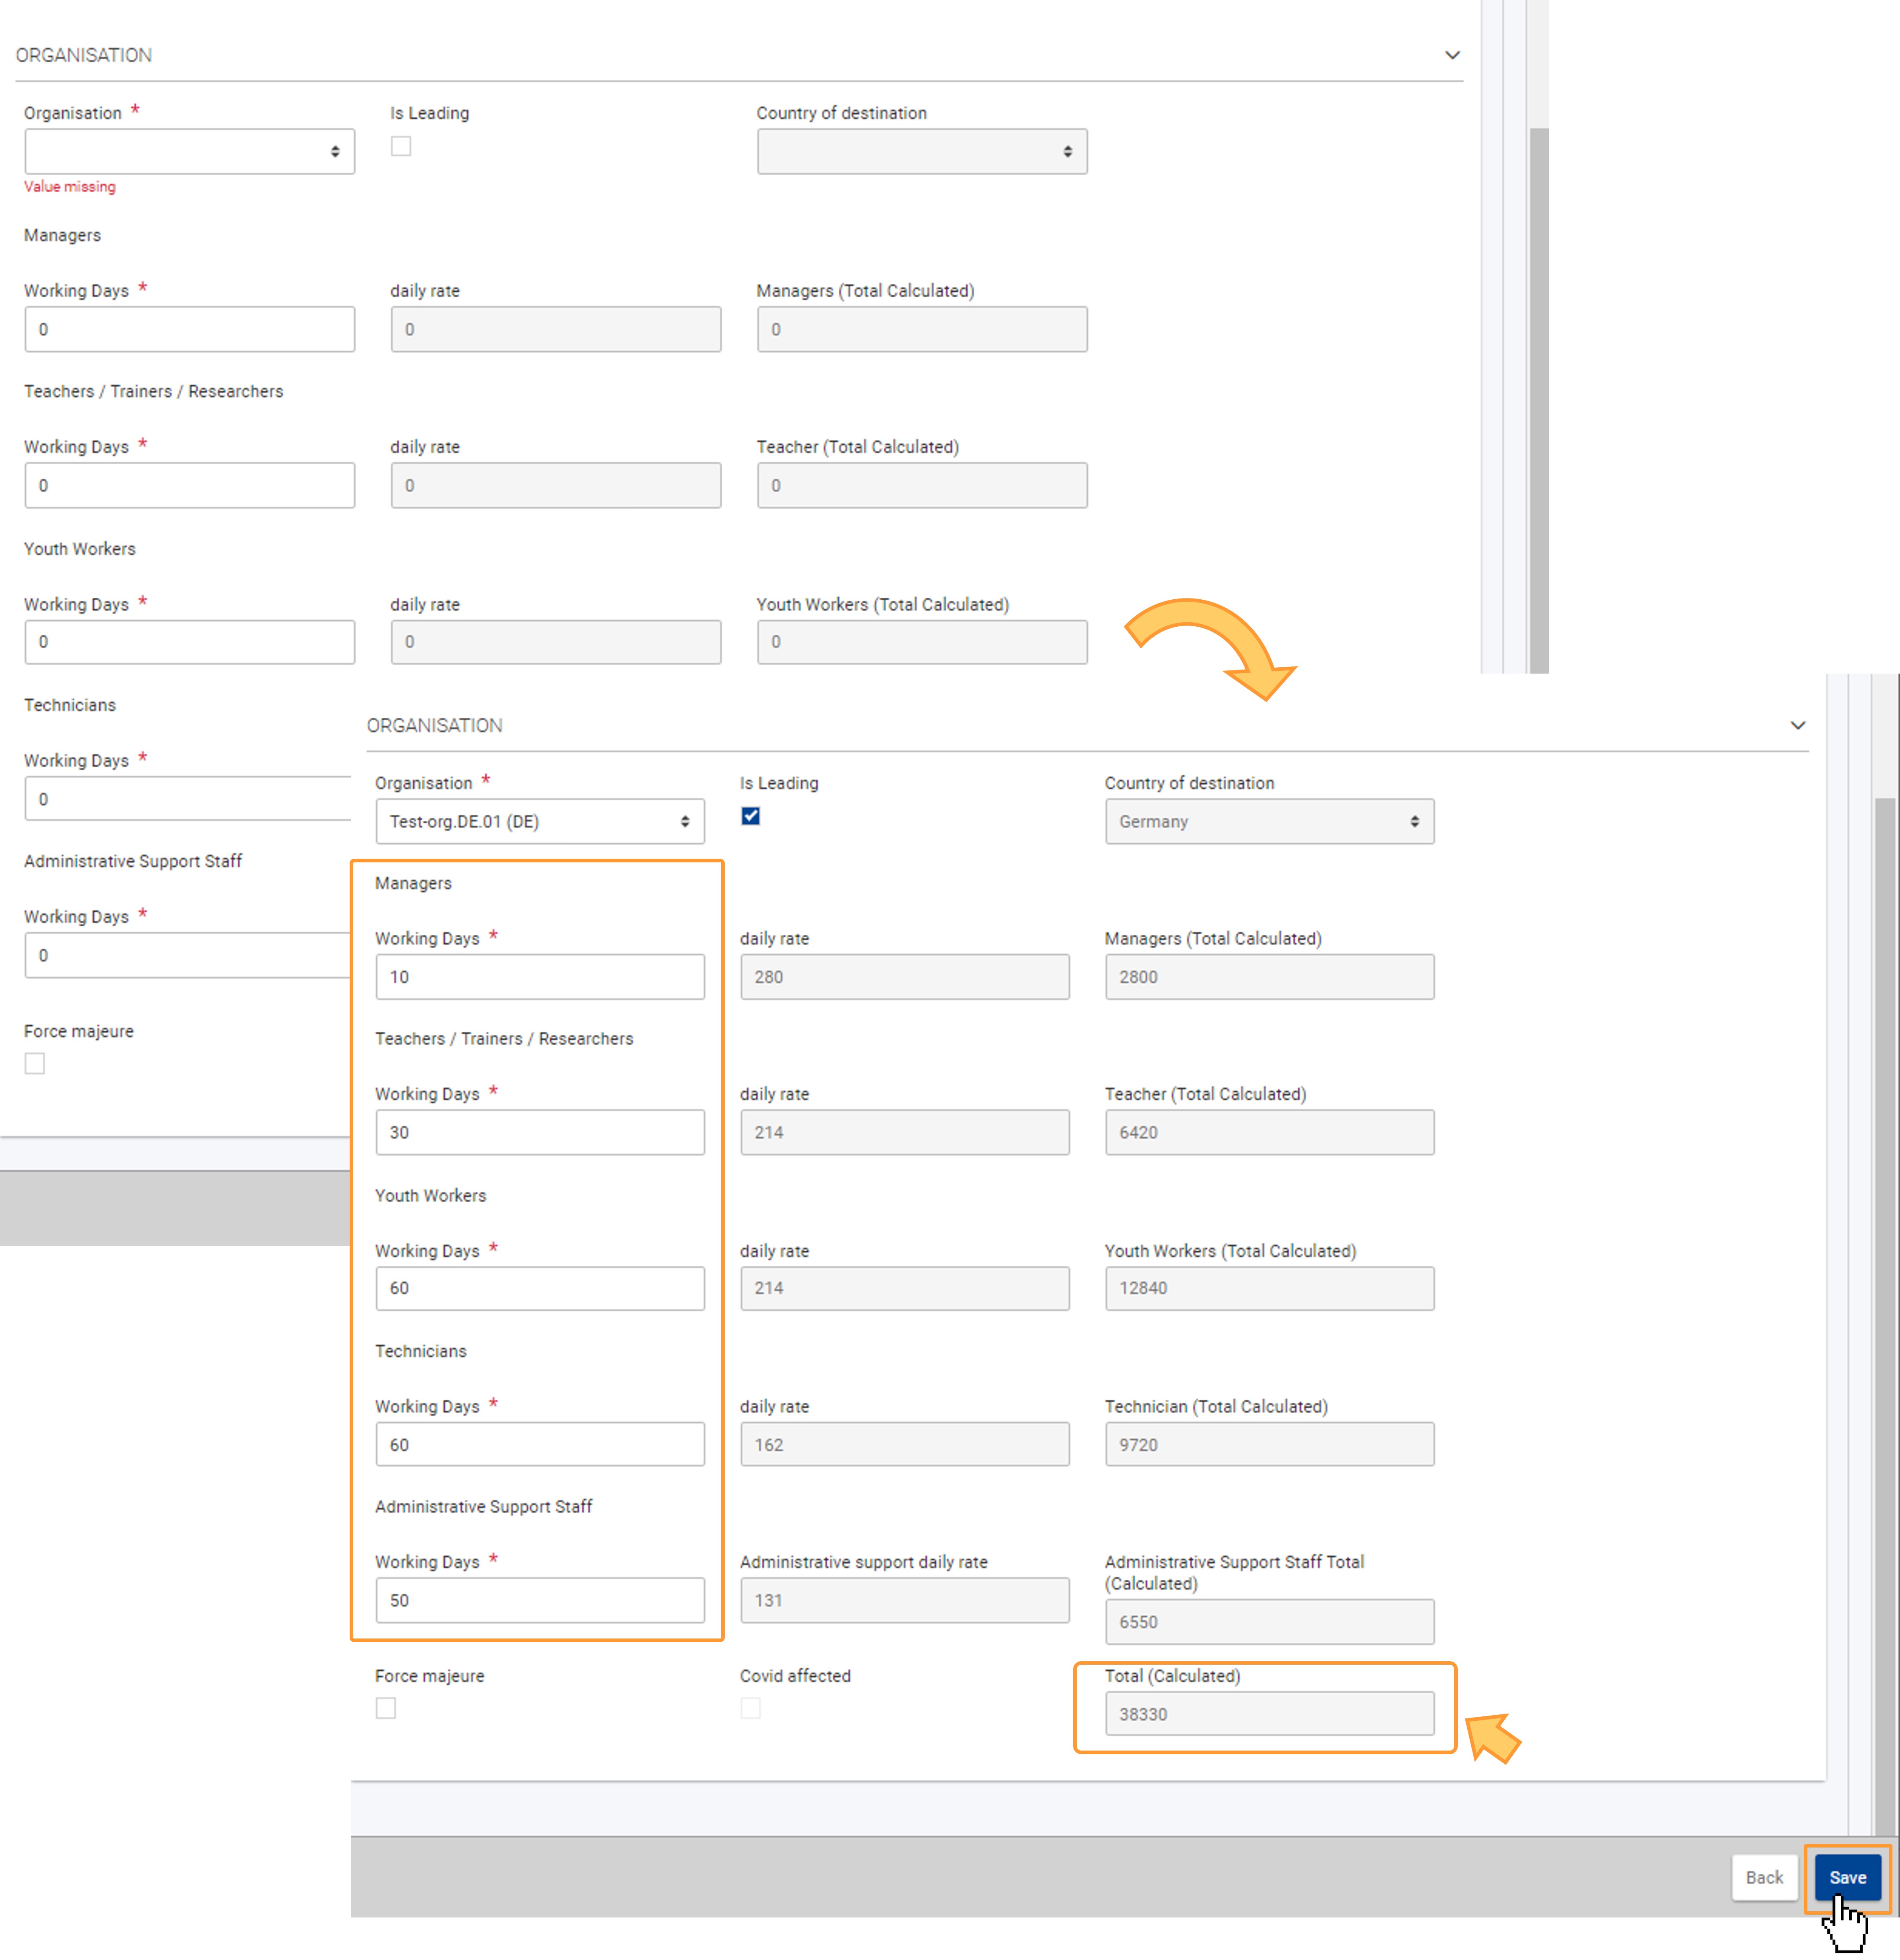The height and width of the screenshot is (1960, 1900).
Task: Click Youth Workers Working Days field showing 0
Action: coord(189,642)
